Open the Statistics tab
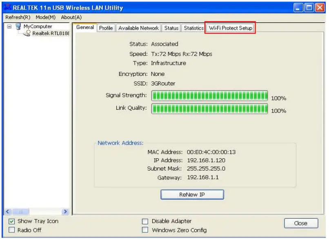Image resolution: width=329 pixels, height=239 pixels. pos(193,28)
